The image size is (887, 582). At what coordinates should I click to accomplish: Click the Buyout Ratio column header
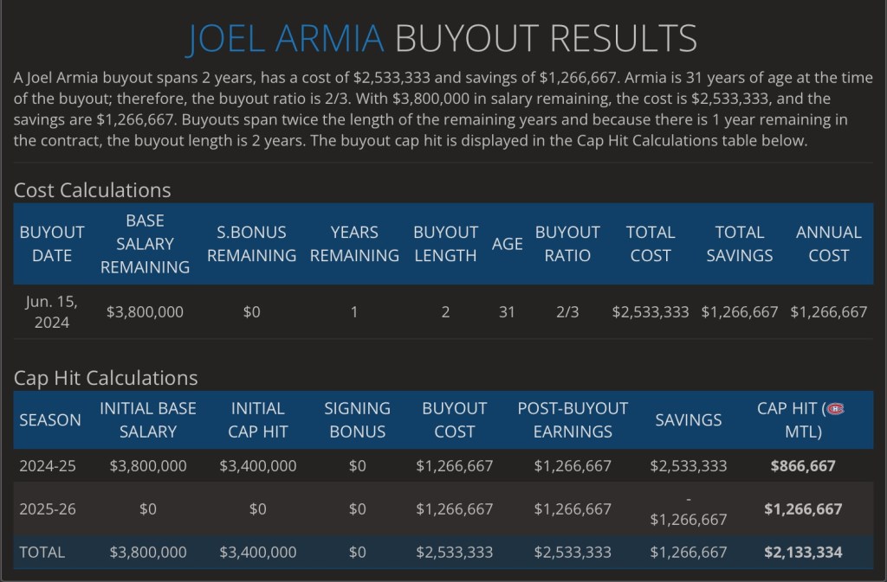(567, 244)
